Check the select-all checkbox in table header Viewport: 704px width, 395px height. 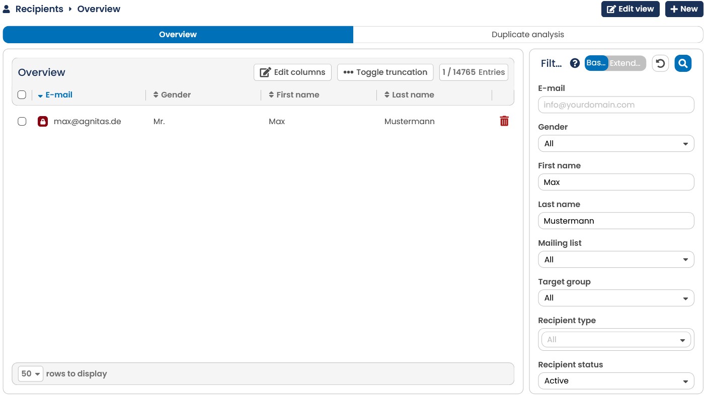(22, 94)
